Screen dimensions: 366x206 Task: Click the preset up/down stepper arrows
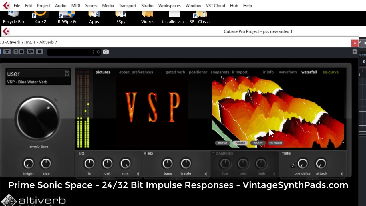pyautogui.click(x=93, y=52)
